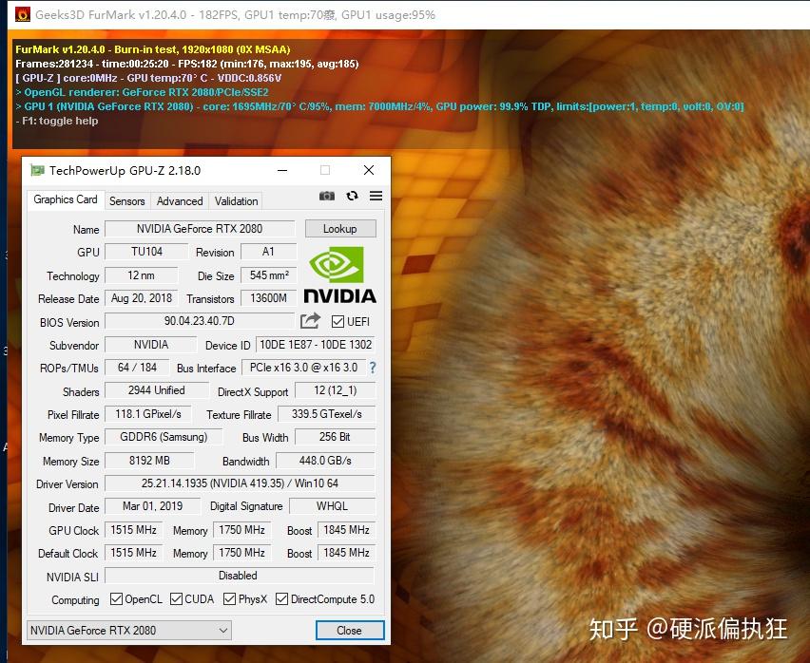Open the GPU-Z hamburger menu

click(x=376, y=196)
